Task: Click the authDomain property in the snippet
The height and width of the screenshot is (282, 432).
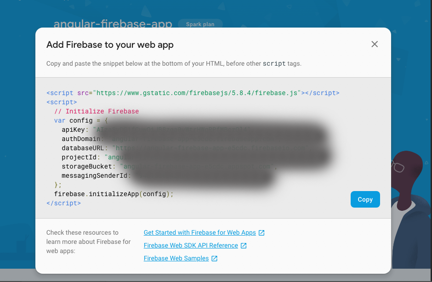Action: [x=81, y=139]
